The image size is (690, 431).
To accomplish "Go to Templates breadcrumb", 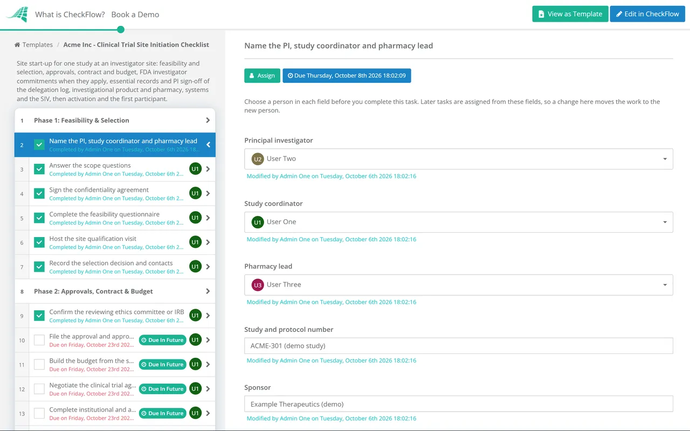I will (x=38, y=45).
